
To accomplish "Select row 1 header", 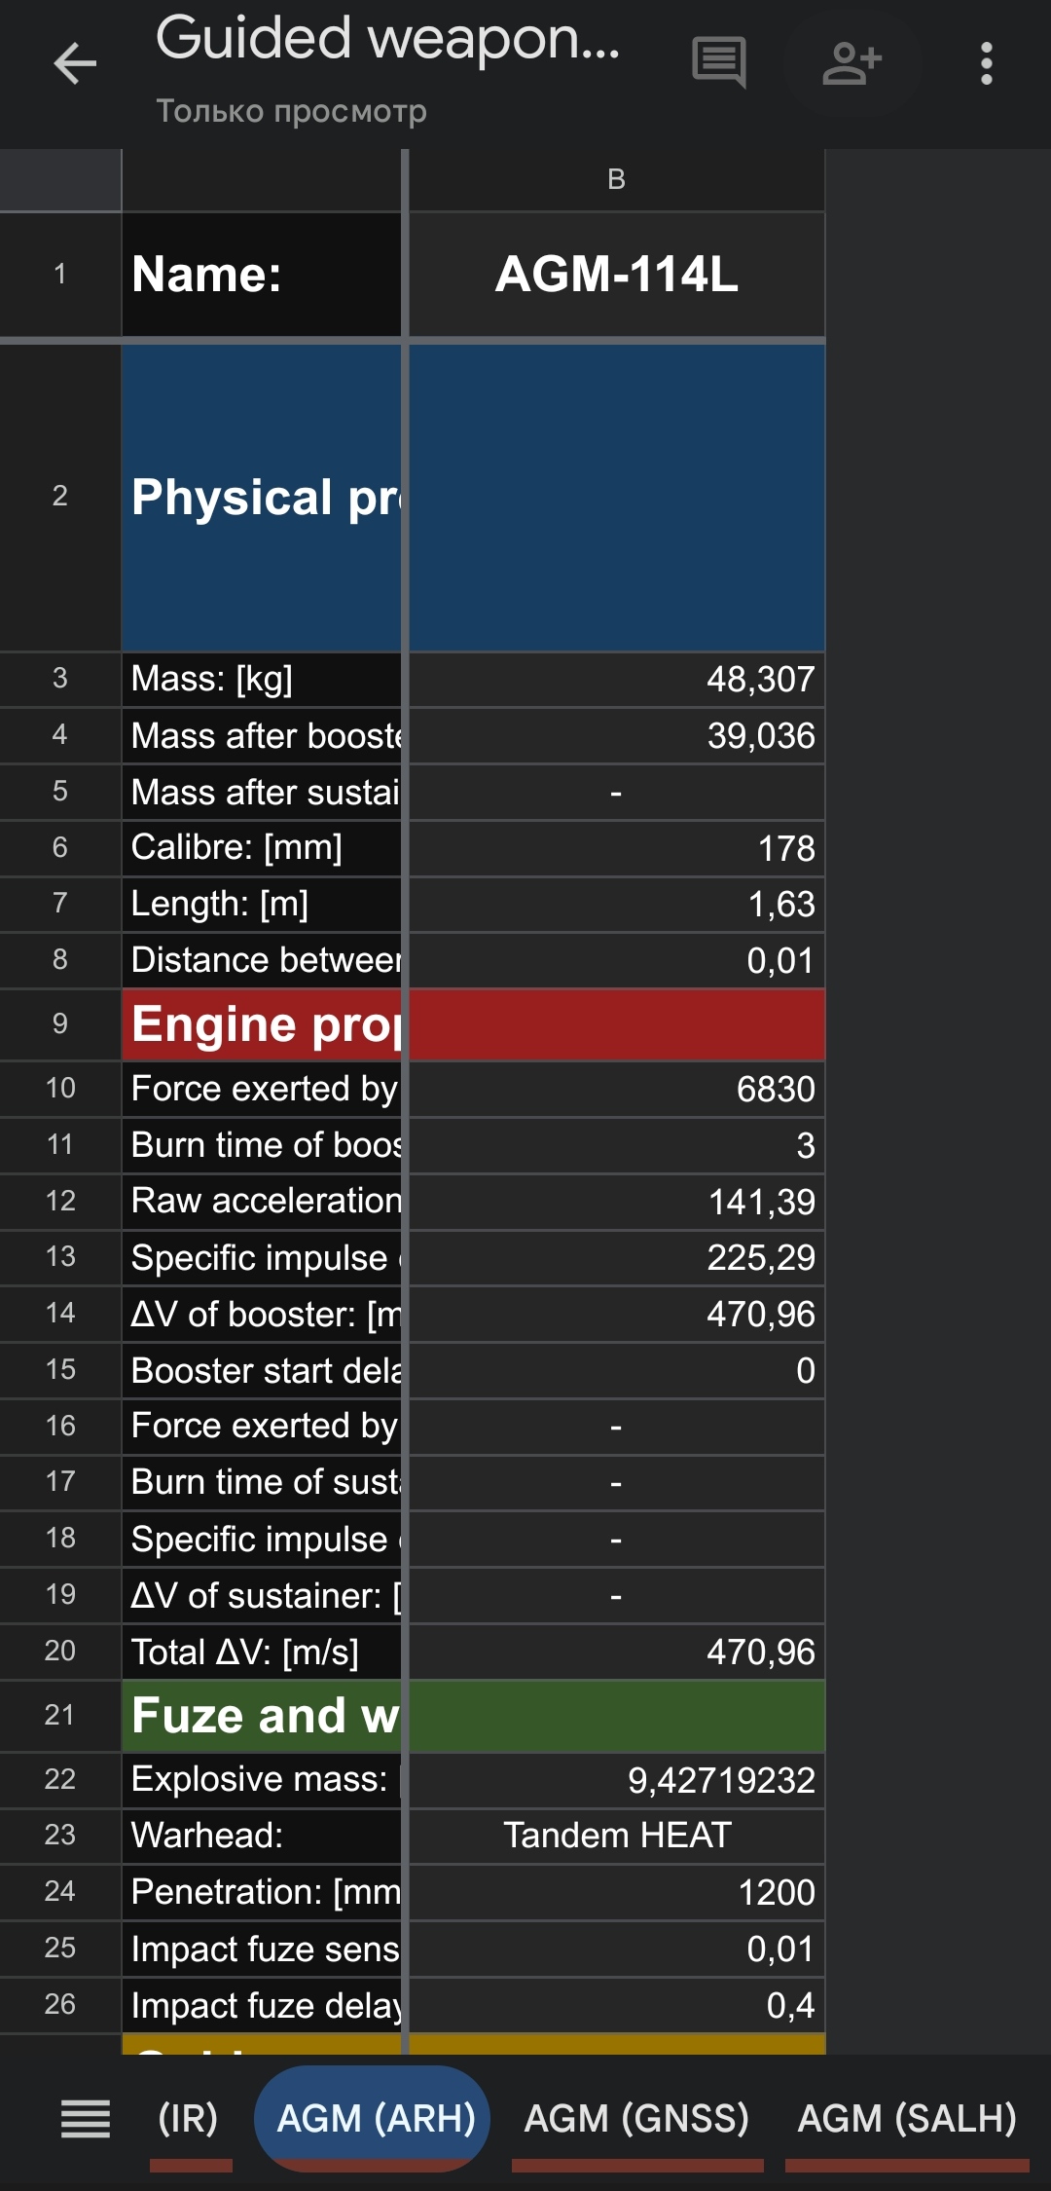I will tap(60, 275).
